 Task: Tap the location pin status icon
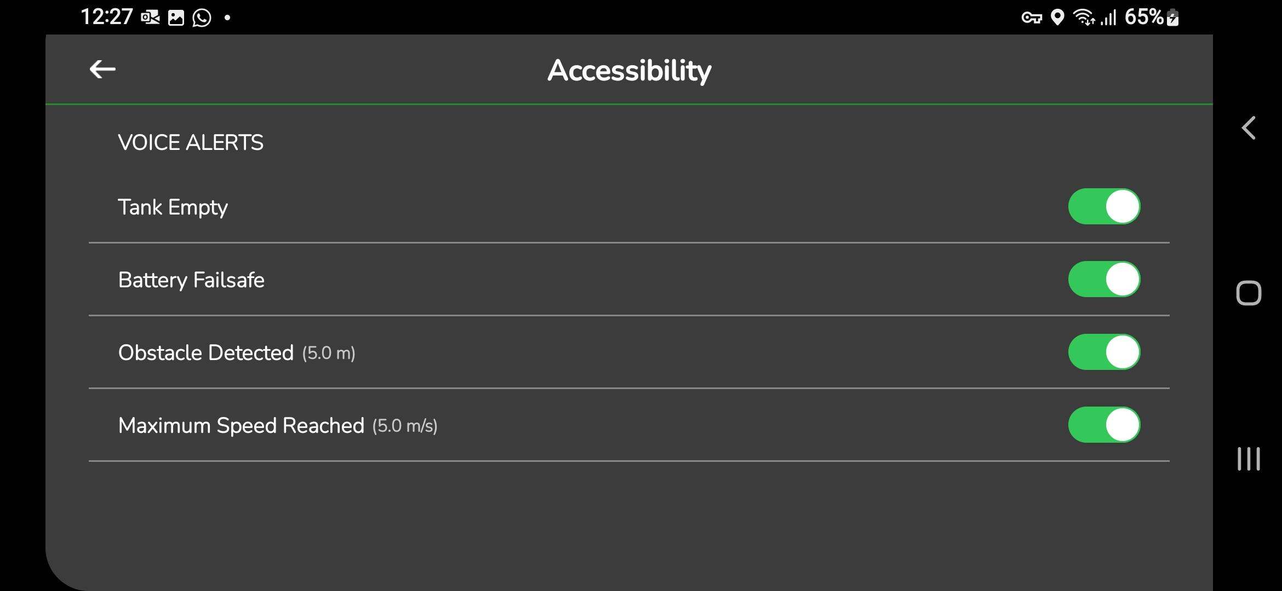(x=1057, y=18)
